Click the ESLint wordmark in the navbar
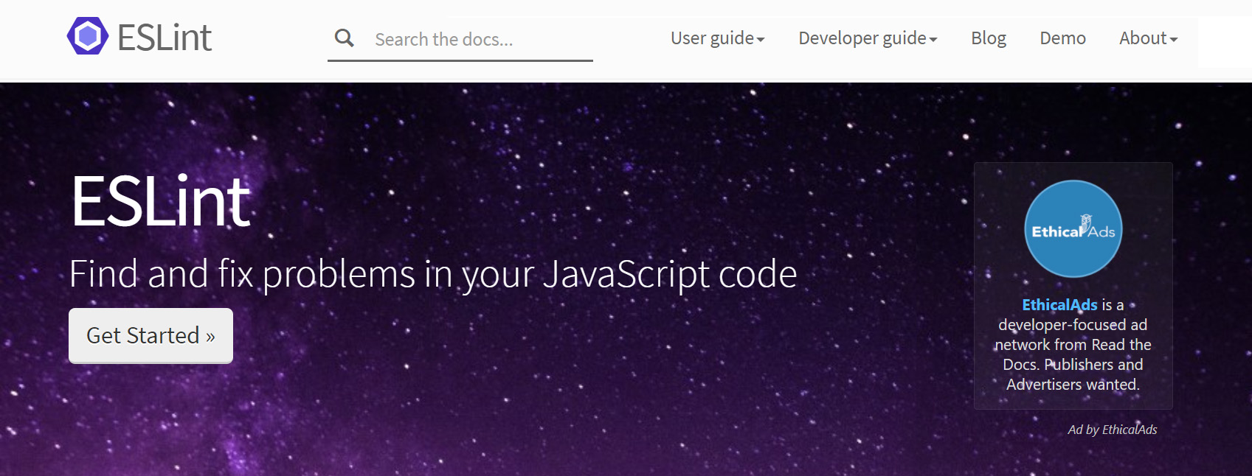Viewport: 1252px width, 476px height. (x=165, y=38)
